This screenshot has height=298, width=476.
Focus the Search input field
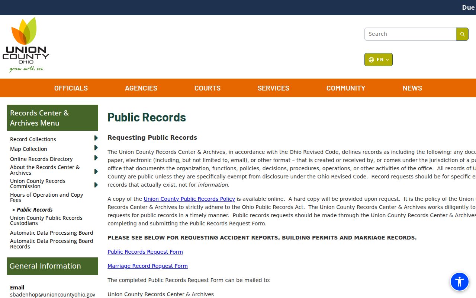click(x=410, y=34)
